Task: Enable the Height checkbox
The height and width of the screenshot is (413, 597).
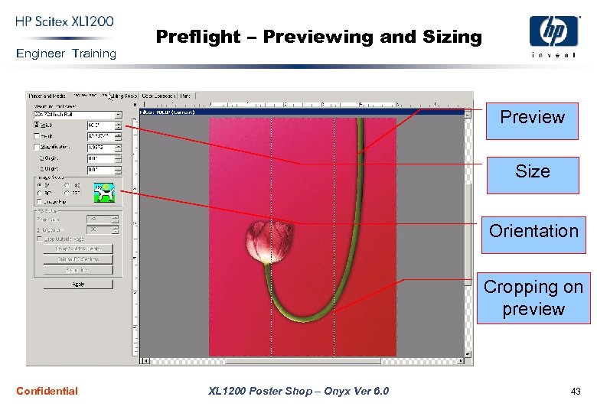Action: tap(37, 136)
